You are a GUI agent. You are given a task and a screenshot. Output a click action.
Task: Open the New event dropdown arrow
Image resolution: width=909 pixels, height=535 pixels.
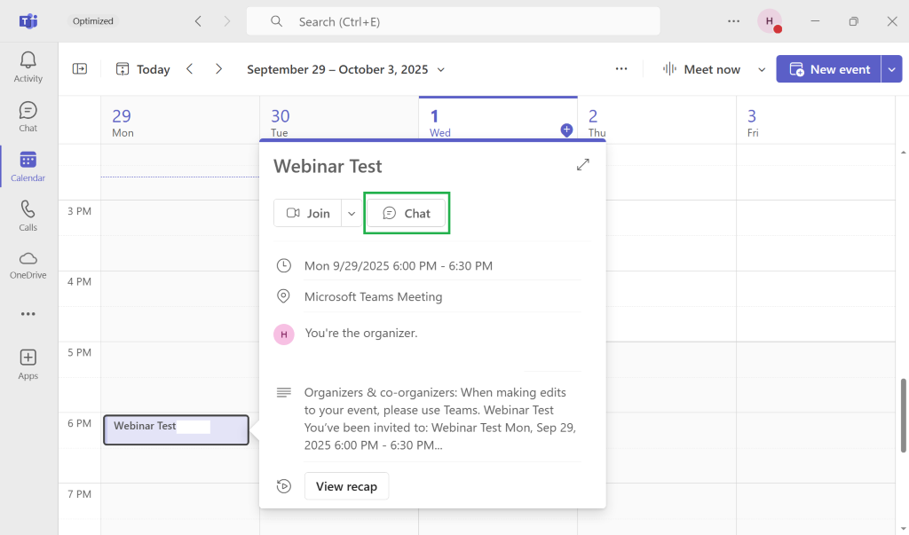pyautogui.click(x=891, y=69)
